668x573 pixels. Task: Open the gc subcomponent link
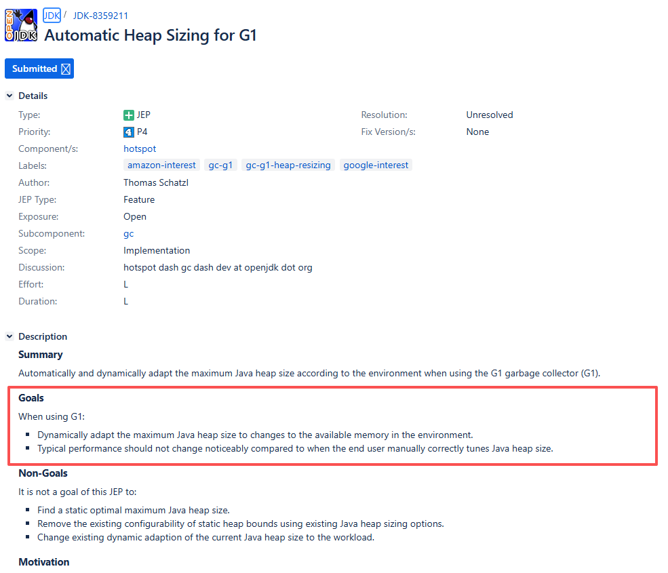[128, 233]
